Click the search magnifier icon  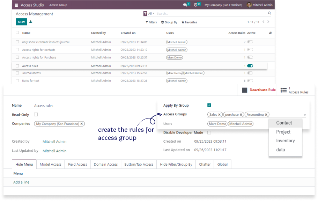[269, 13]
